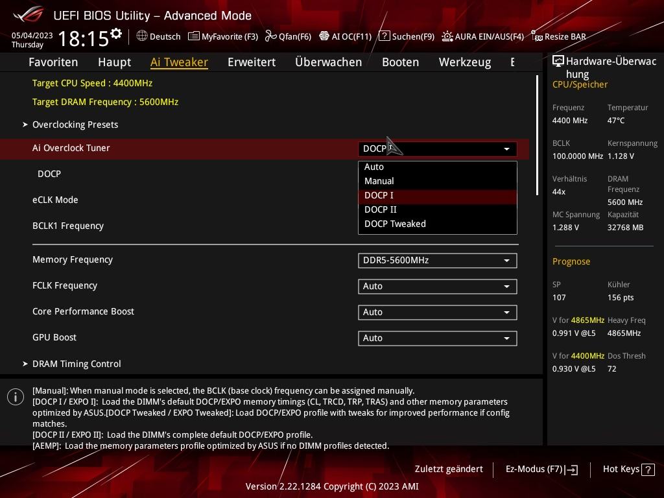The width and height of the screenshot is (664, 498).
Task: Click the AI OC chip icon
Action: pos(324,36)
